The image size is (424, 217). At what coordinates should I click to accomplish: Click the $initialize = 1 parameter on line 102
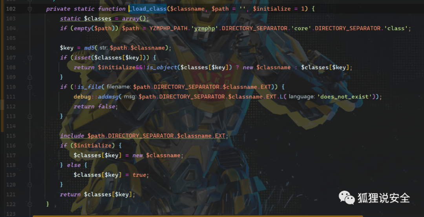tap(278, 9)
